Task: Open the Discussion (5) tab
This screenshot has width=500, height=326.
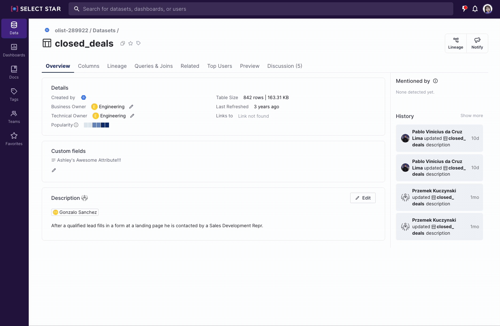Action: (x=285, y=66)
